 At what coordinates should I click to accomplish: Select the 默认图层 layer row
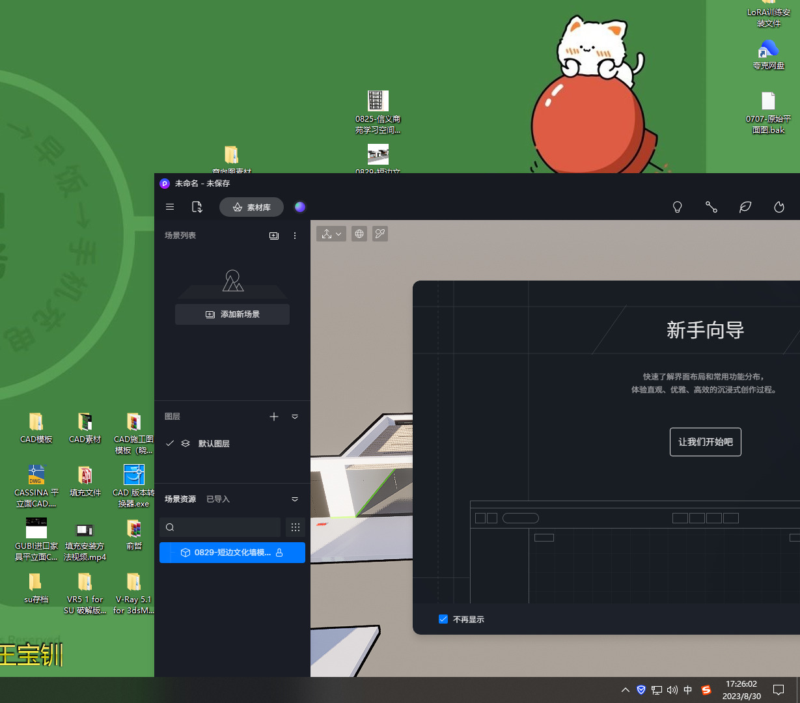tap(232, 443)
